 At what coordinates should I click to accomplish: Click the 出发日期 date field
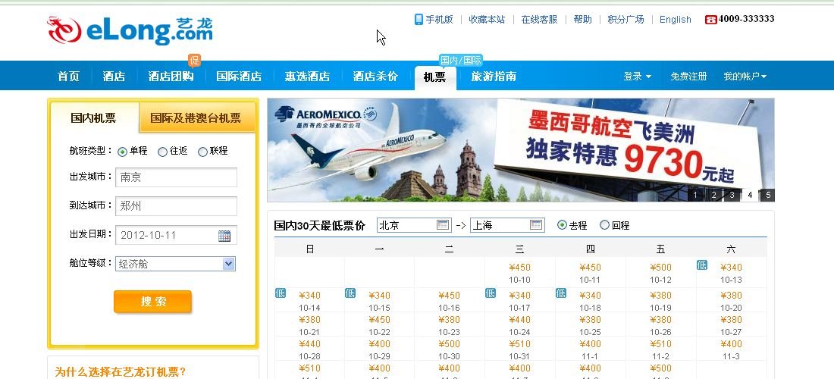(x=176, y=236)
